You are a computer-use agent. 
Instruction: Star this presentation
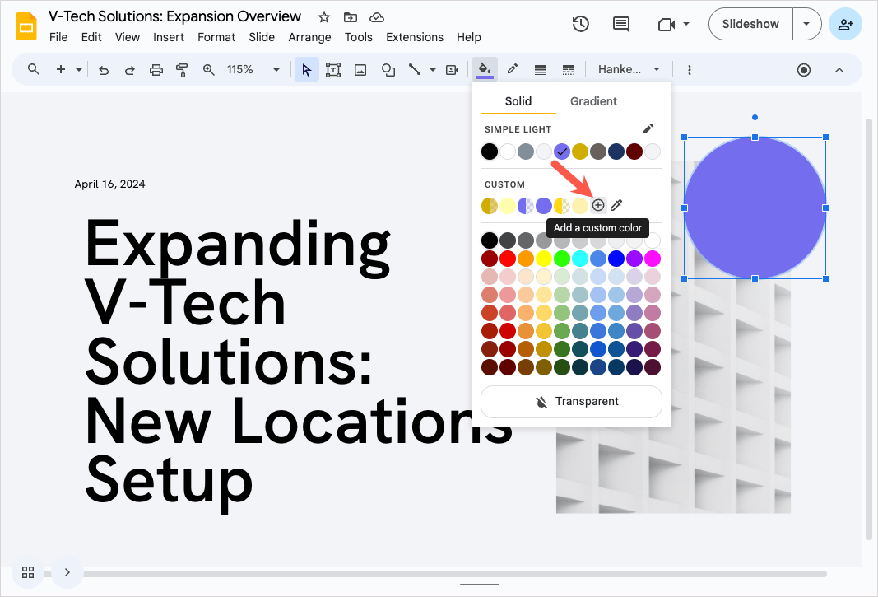[x=324, y=17]
